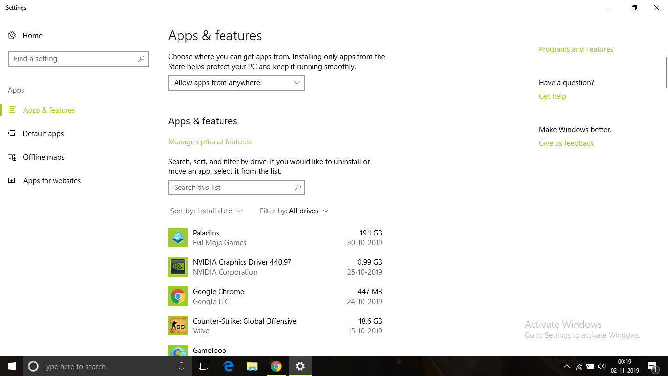
Task: Click the 15-10-2019 install date
Action: coord(365,331)
